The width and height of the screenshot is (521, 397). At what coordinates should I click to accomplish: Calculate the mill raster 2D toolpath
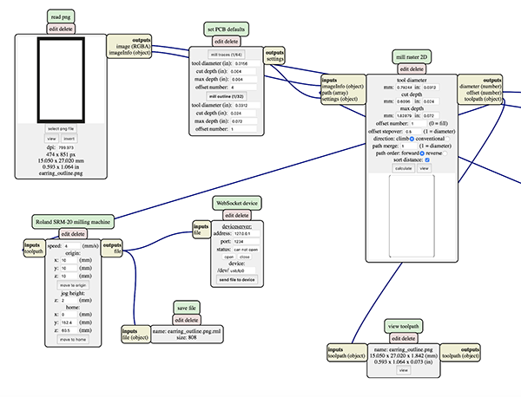coord(404,168)
